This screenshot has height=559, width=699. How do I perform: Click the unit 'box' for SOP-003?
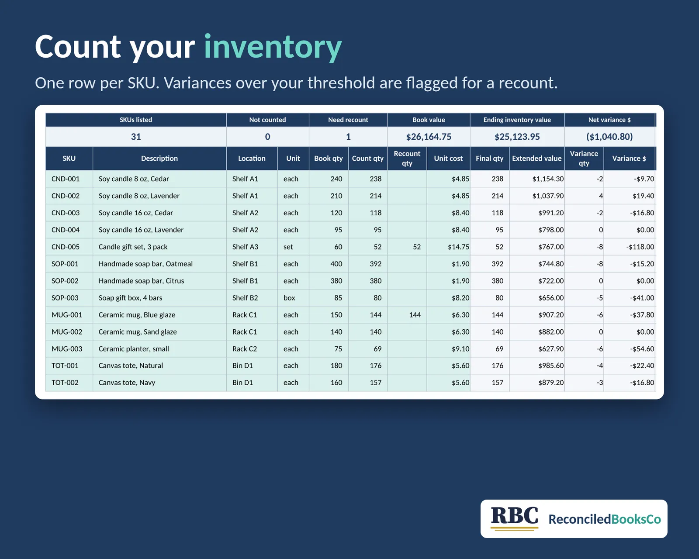click(293, 298)
